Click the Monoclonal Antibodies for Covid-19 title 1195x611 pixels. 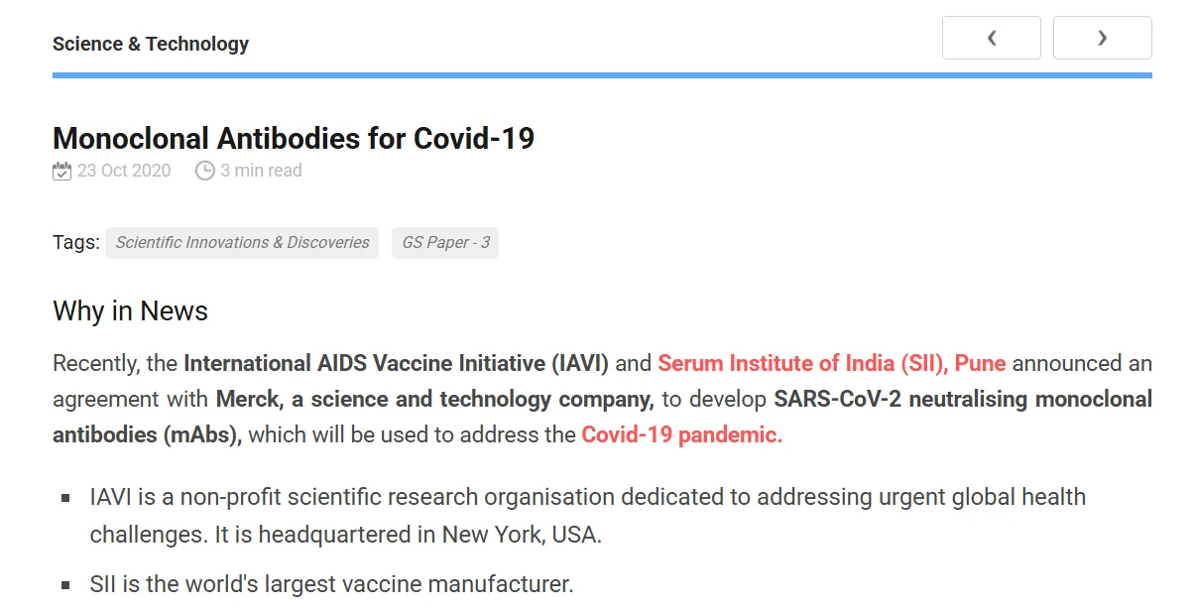click(294, 138)
